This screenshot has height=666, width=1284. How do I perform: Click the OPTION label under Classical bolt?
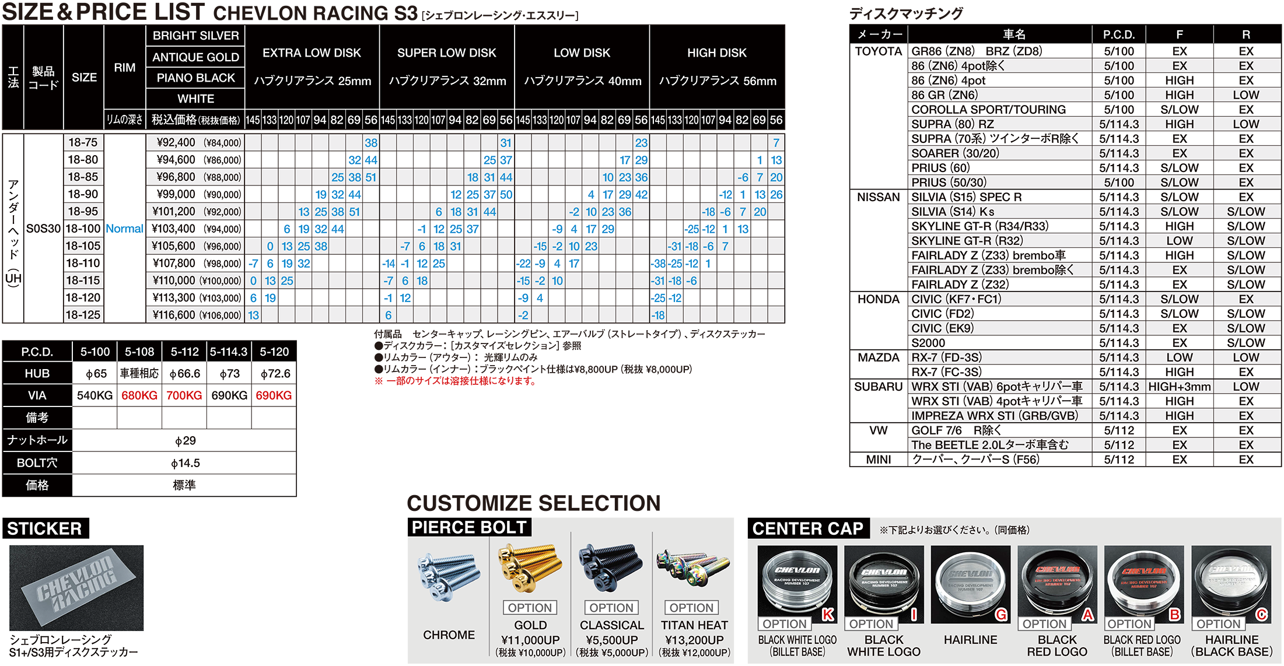pos(611,608)
